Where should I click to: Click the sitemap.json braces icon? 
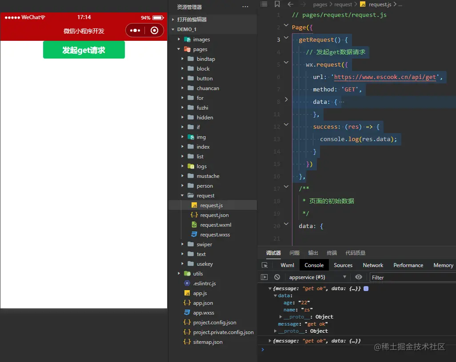[x=187, y=342]
